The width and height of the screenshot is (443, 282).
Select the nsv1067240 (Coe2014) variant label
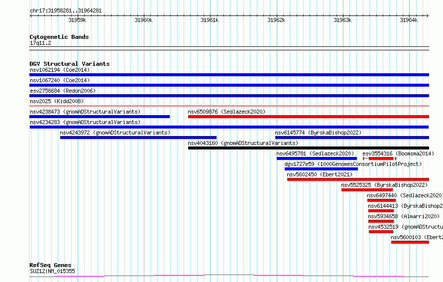(60, 80)
